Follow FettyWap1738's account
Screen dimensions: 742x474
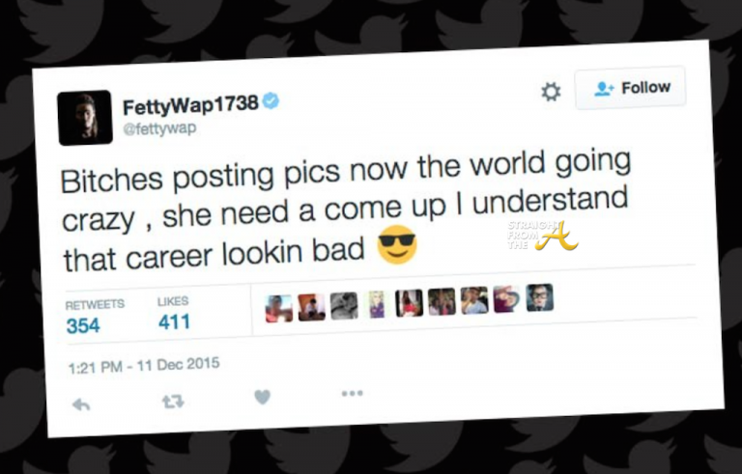(x=630, y=88)
